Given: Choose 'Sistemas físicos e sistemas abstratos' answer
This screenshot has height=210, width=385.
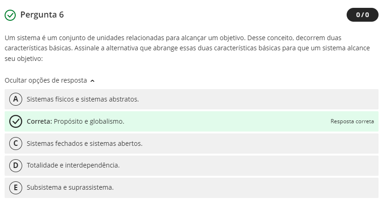Looking at the screenshot, I should 83,99.
